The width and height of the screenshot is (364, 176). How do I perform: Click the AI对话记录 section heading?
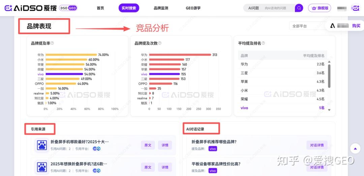195,129
